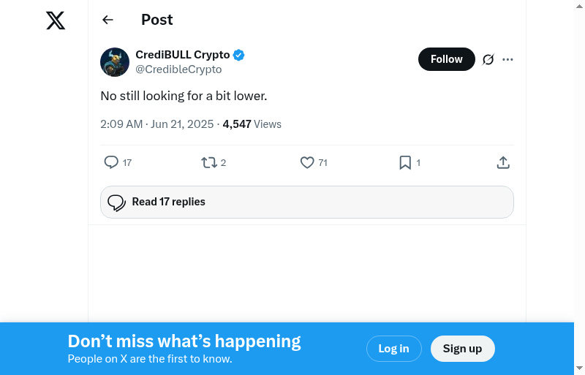Click the CrediBULL Crypto display name
This screenshot has width=585, height=375.
tap(183, 55)
